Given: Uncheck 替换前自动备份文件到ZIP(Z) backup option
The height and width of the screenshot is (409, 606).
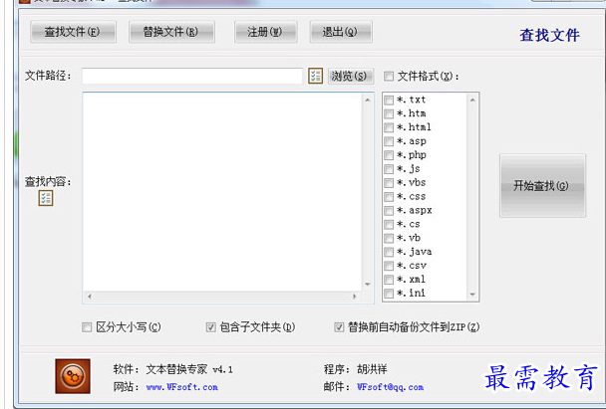Looking at the screenshot, I should tap(339, 327).
